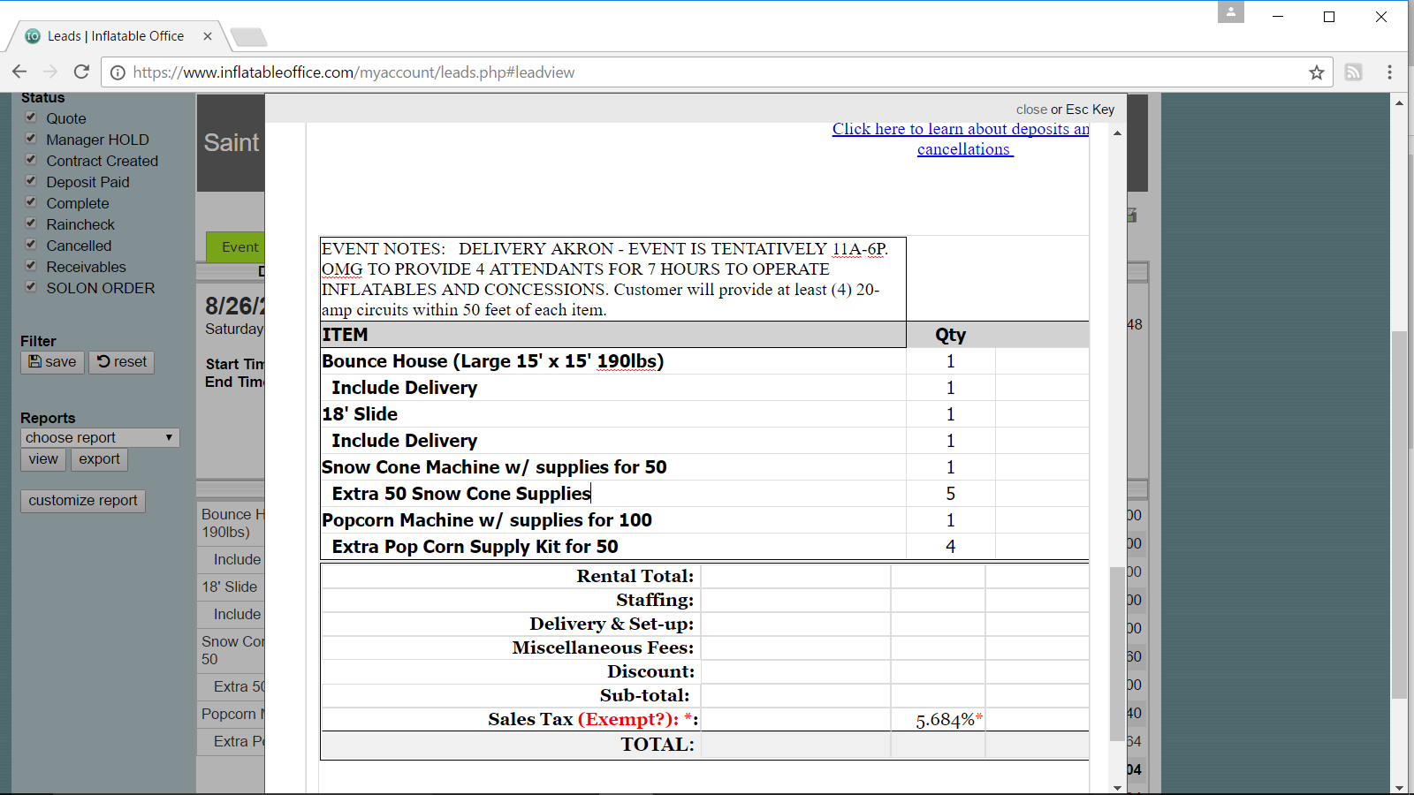
Task: Close the popup dialog via close link
Action: pos(1030,110)
